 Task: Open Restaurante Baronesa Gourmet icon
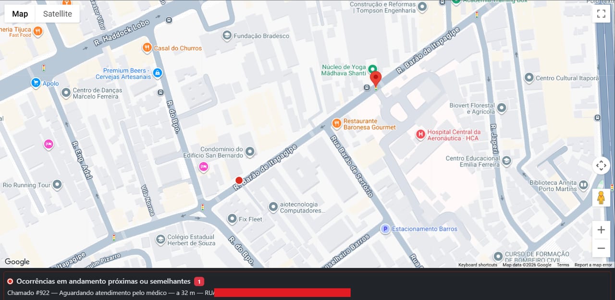pos(336,123)
